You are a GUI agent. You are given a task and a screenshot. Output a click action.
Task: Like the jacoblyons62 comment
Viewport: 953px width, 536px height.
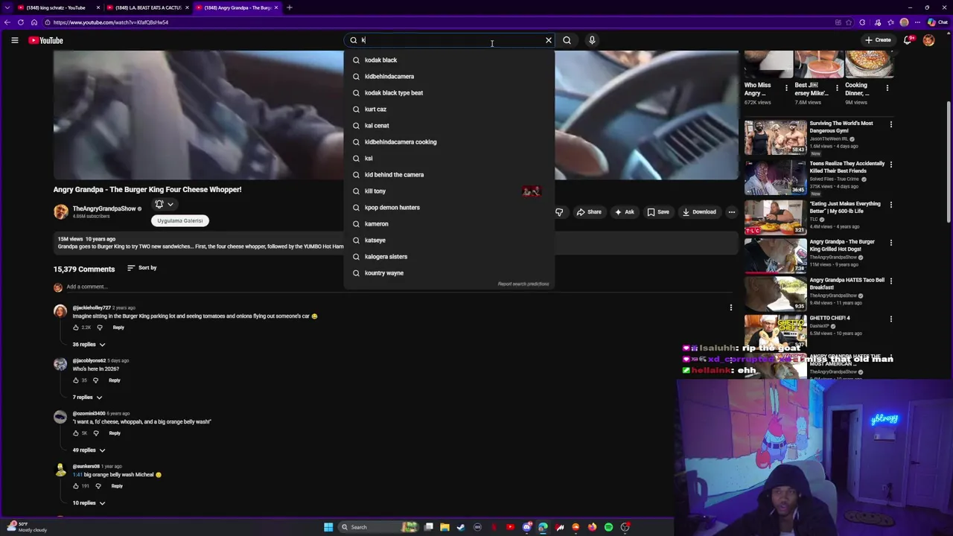coord(76,380)
